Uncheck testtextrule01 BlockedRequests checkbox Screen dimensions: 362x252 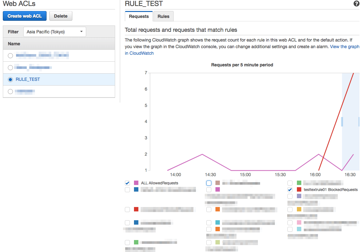290,190
